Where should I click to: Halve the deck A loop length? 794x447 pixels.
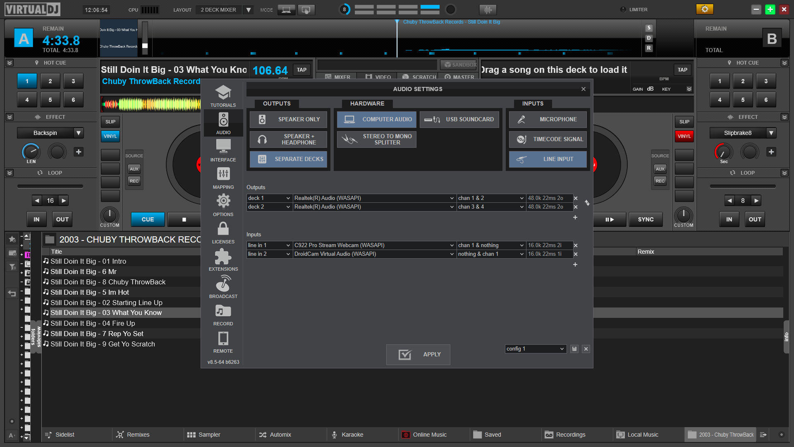[37, 201]
